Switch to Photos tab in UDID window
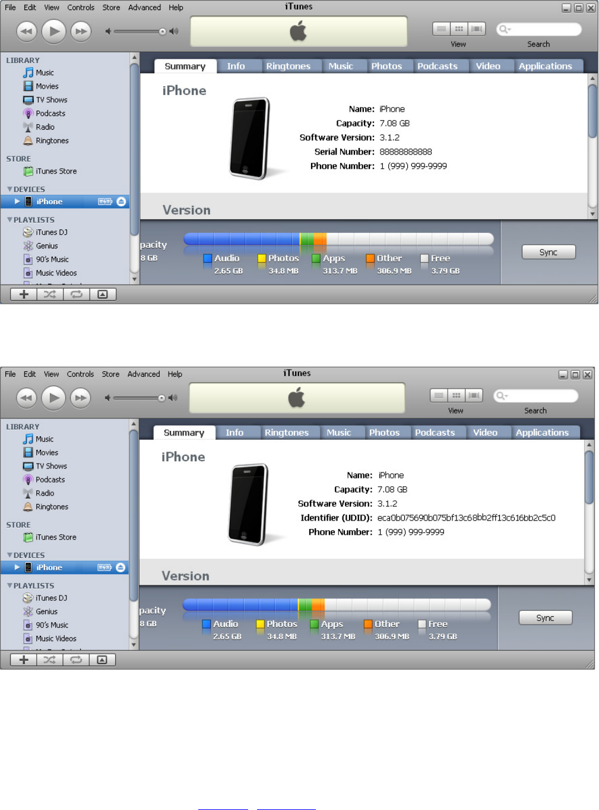599x810 pixels. pyautogui.click(x=385, y=433)
